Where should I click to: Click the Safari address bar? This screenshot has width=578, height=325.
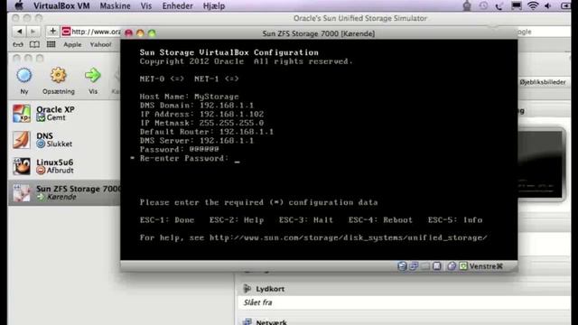pos(91,32)
